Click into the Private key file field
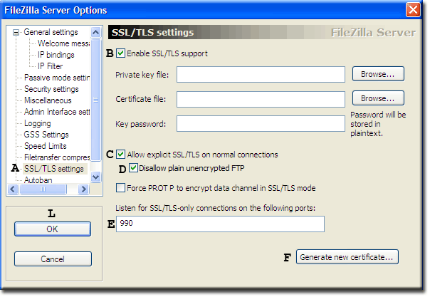Screen dimensions: 430x297 point(261,74)
